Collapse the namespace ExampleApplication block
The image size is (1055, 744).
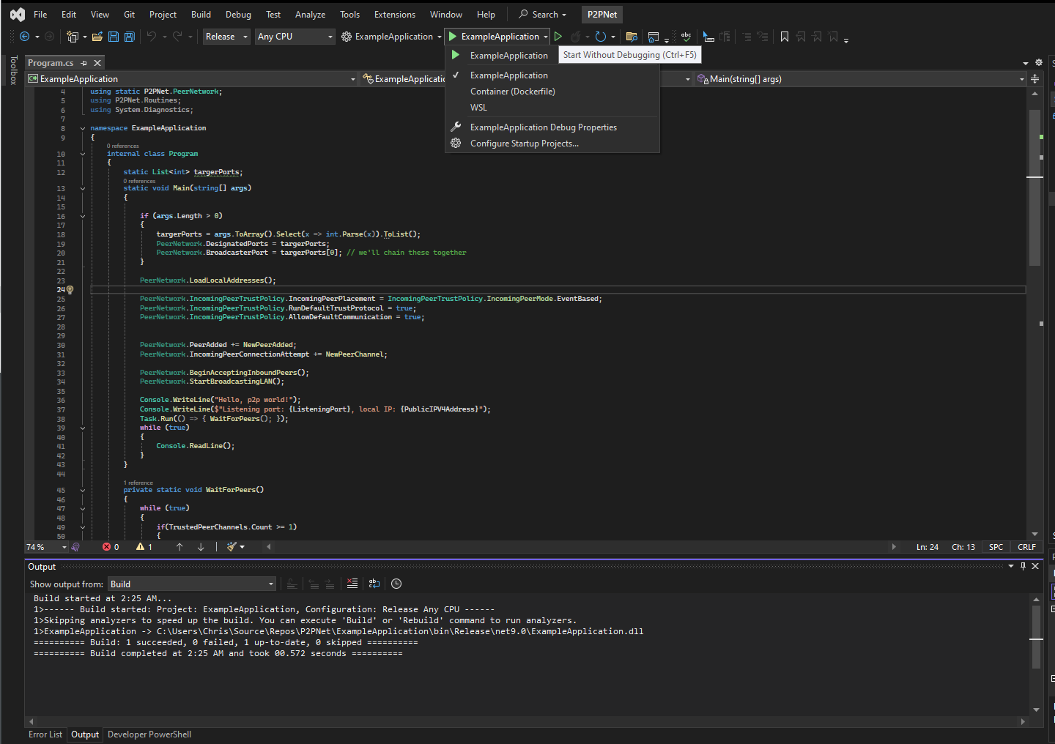tap(83, 128)
